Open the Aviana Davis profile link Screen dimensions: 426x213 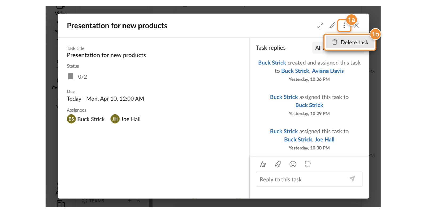328,71
